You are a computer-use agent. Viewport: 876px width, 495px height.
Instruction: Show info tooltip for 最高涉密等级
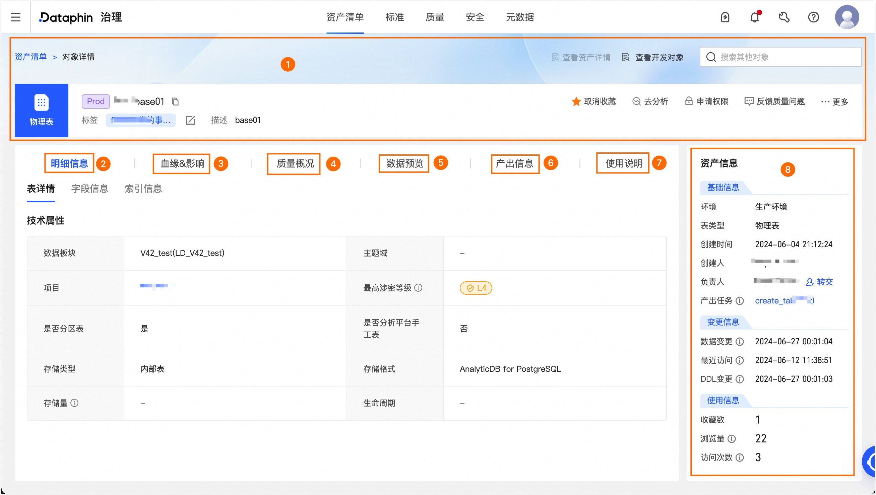coord(419,288)
